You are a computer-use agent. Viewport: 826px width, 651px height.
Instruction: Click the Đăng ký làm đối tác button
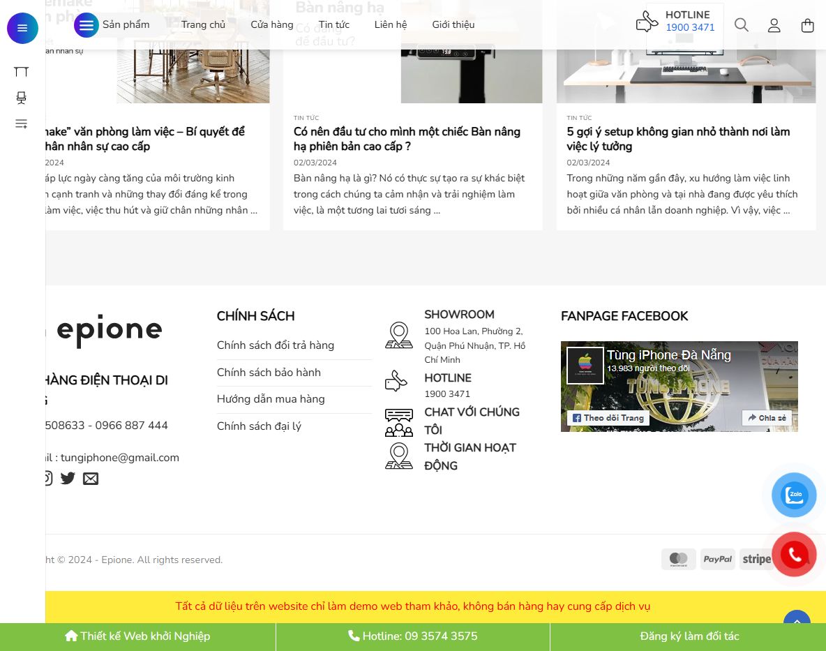689,636
